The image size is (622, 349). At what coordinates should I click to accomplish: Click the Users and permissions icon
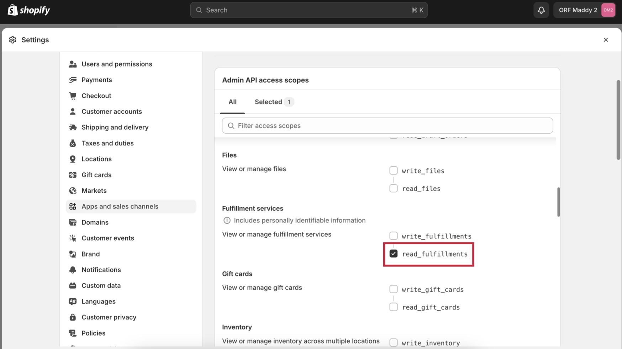tap(73, 64)
